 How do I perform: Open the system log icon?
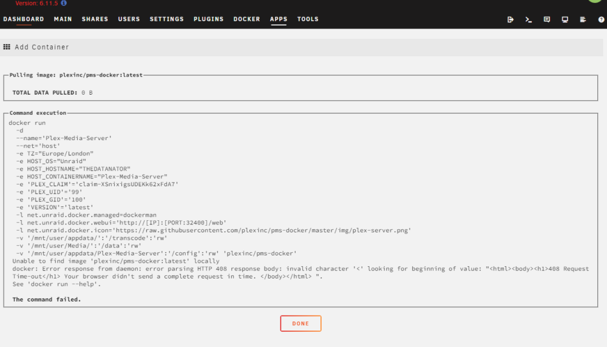tap(583, 19)
